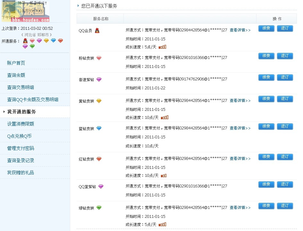303x231 pixels.
Task: Click the yellow diamond in sidebar 开通服务 row
Action: pos(46,41)
